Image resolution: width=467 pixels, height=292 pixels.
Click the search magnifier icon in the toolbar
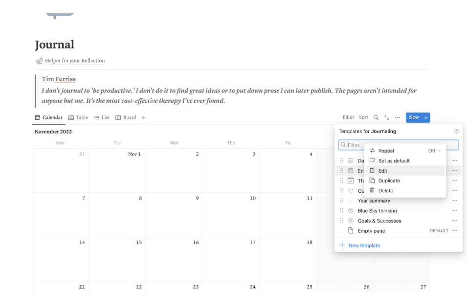376,117
